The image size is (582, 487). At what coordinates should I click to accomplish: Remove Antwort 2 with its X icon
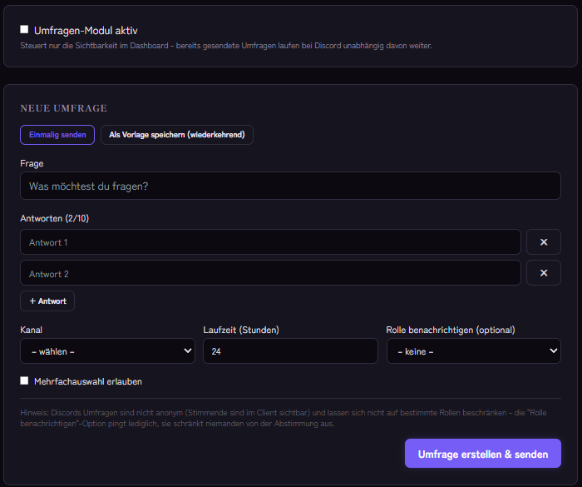[544, 273]
